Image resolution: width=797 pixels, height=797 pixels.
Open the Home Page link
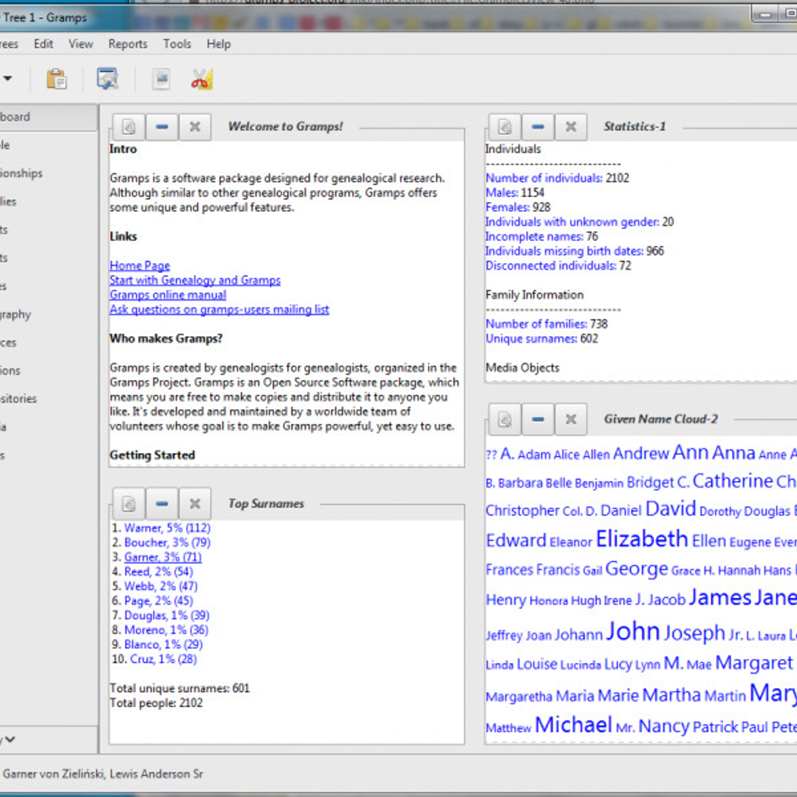(x=139, y=266)
